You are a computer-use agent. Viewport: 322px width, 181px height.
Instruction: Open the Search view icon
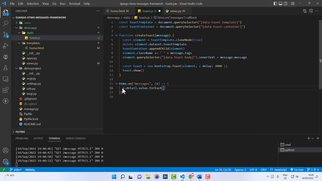pyautogui.click(x=6, y=24)
